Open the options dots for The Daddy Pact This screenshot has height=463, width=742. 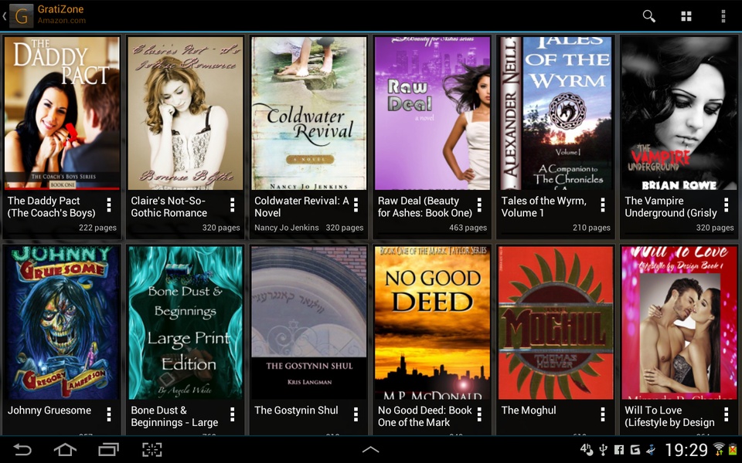(109, 204)
